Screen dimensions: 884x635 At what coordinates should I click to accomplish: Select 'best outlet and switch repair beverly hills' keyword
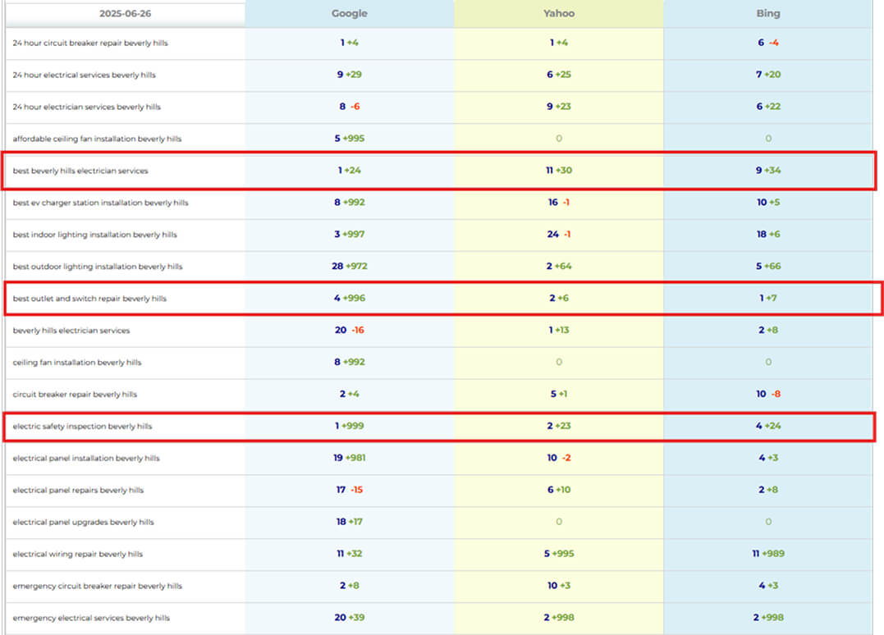(89, 299)
